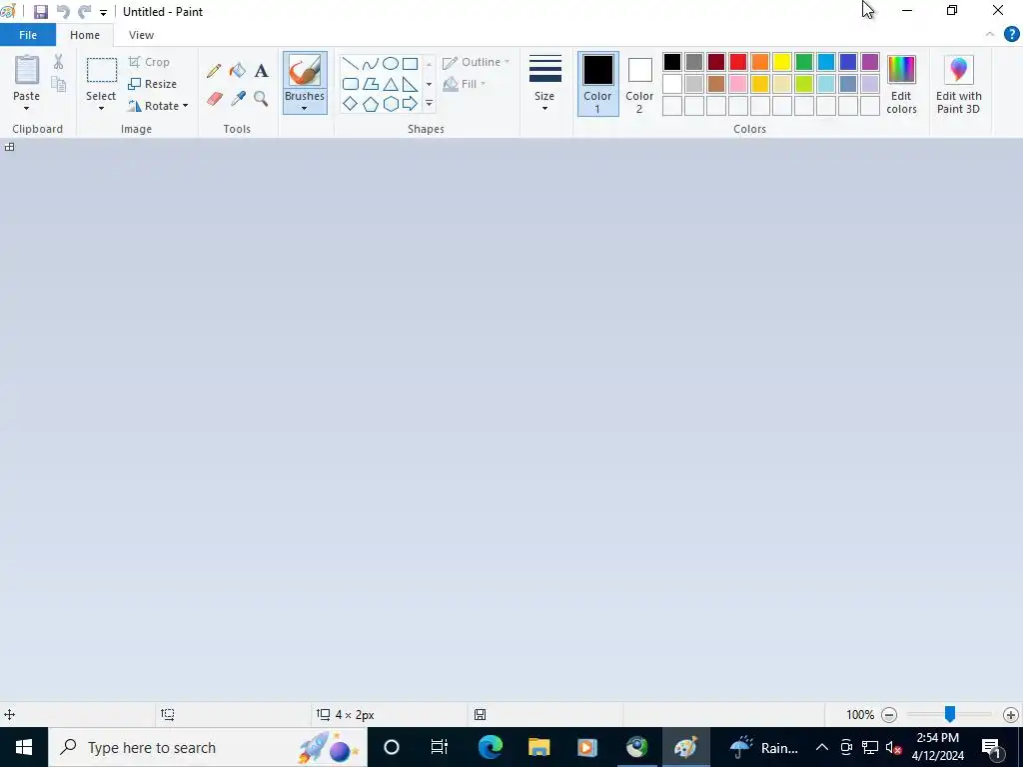This screenshot has width=1023, height=767.
Task: Choose the Pentagon shape
Action: 371,104
